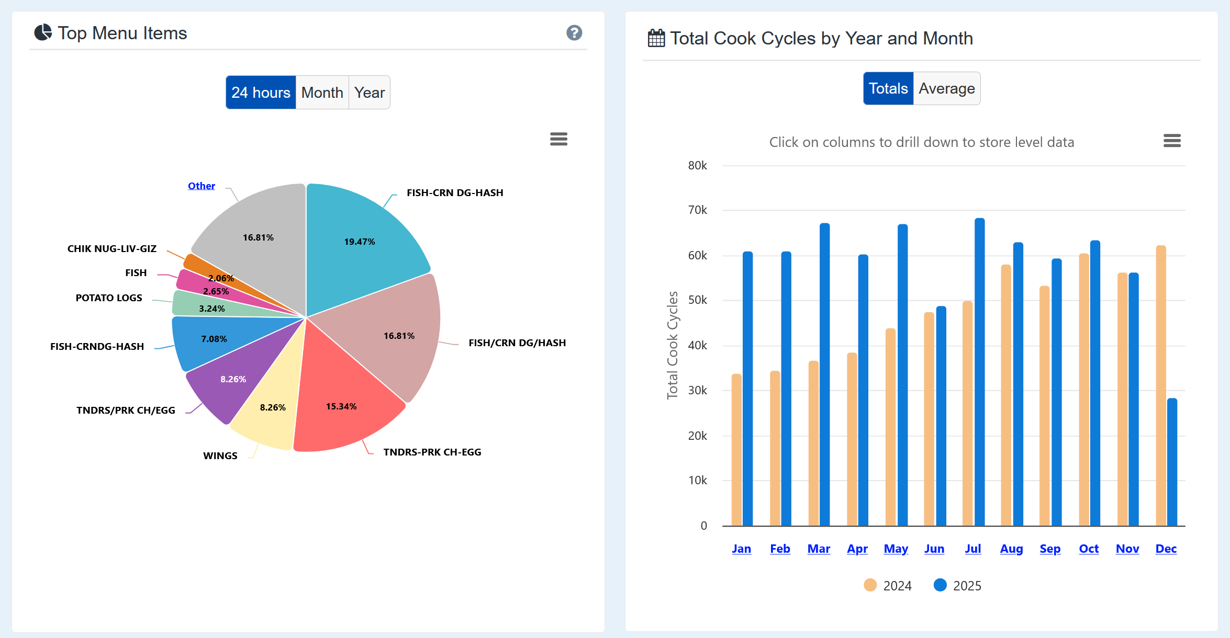
Task: Open the Dec month link
Action: [x=1166, y=549]
